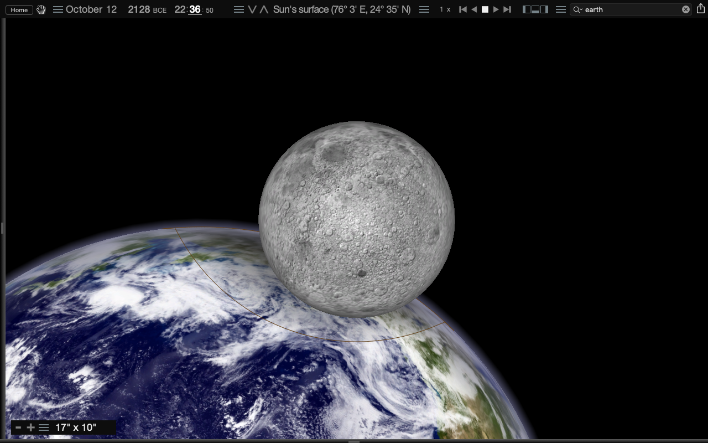Select the hand pan tool
Screen dimensions: 708x443
pos(41,9)
